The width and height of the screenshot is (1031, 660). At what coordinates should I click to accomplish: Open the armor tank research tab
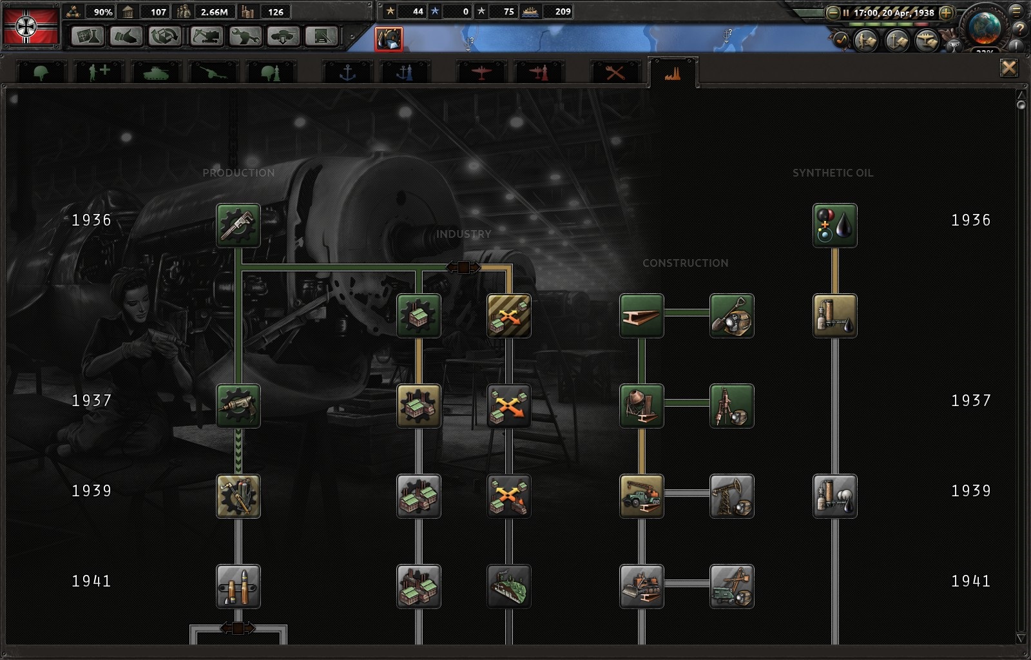click(155, 73)
